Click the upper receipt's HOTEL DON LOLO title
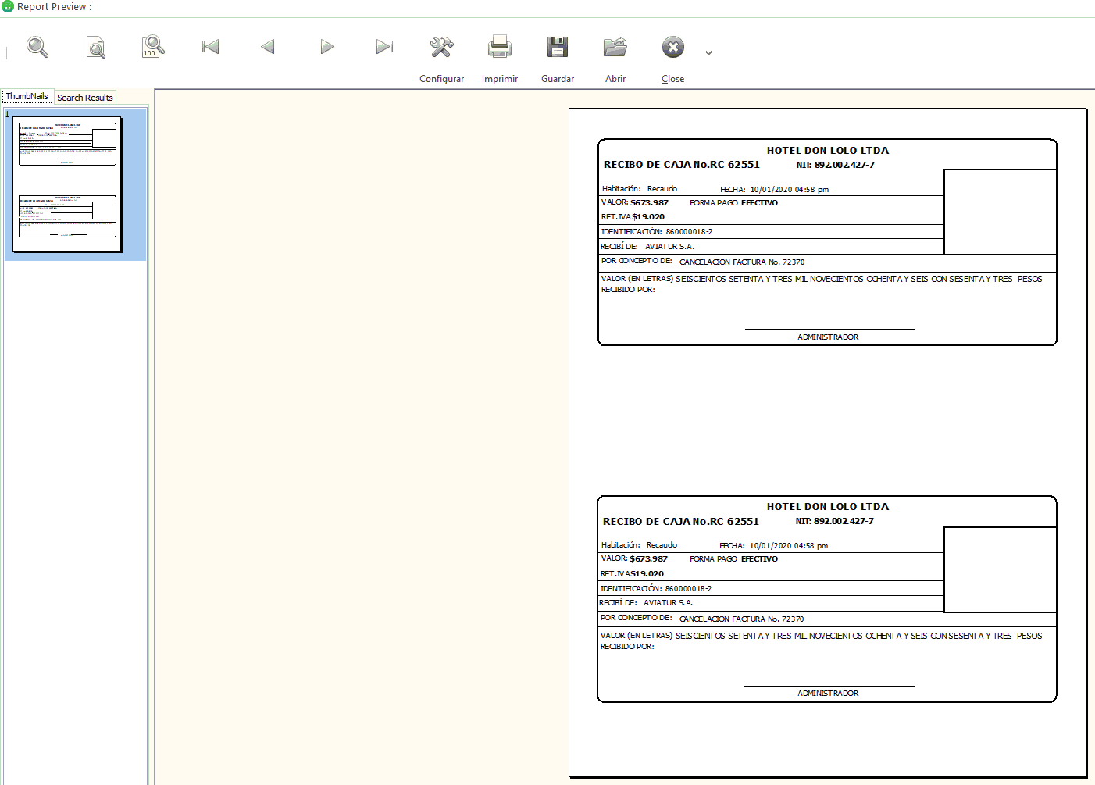The width and height of the screenshot is (1095, 785). (827, 151)
